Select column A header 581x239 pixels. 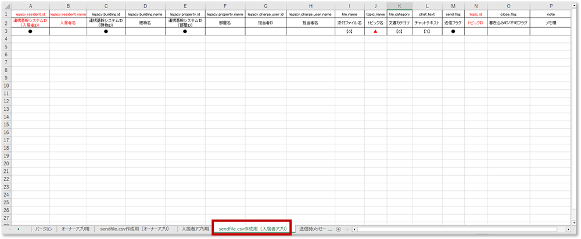[30, 6]
